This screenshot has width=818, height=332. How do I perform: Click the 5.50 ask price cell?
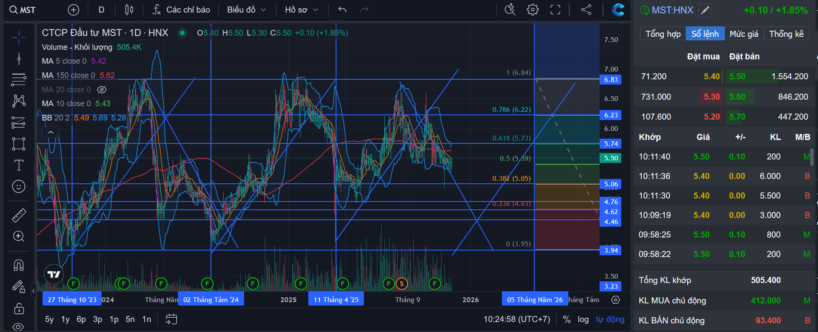[737, 77]
